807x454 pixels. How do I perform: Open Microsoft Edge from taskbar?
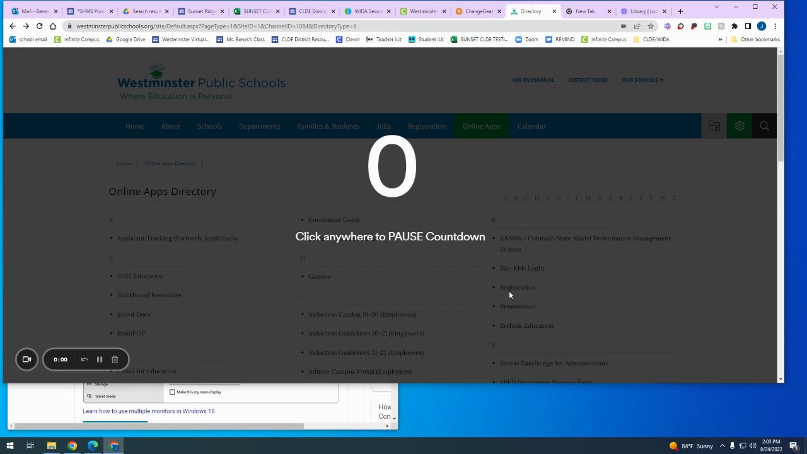(93, 446)
